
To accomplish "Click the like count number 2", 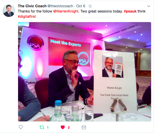I will tap(69, 127).
